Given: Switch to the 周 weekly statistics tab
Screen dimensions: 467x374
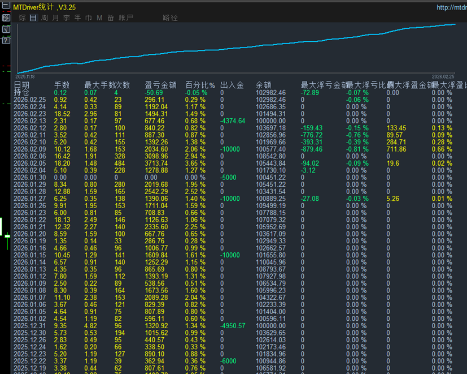Looking at the screenshot, I should 45,18.
